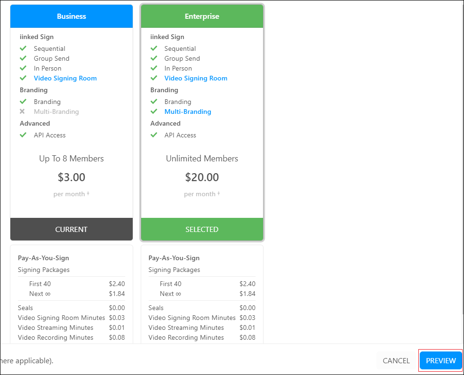Screen dimensions: 464x375
Task: Click 'iinked Sign' heading in Enterprise plan
Action: (167, 37)
